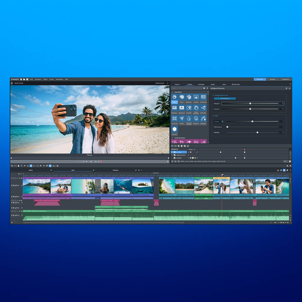This screenshot has width=302, height=302.
Task: Mute track 1 with M button
Action: 13,185
